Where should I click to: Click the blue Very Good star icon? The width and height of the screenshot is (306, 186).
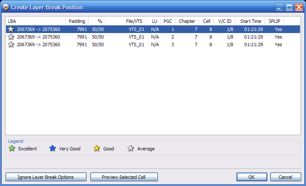53,149
